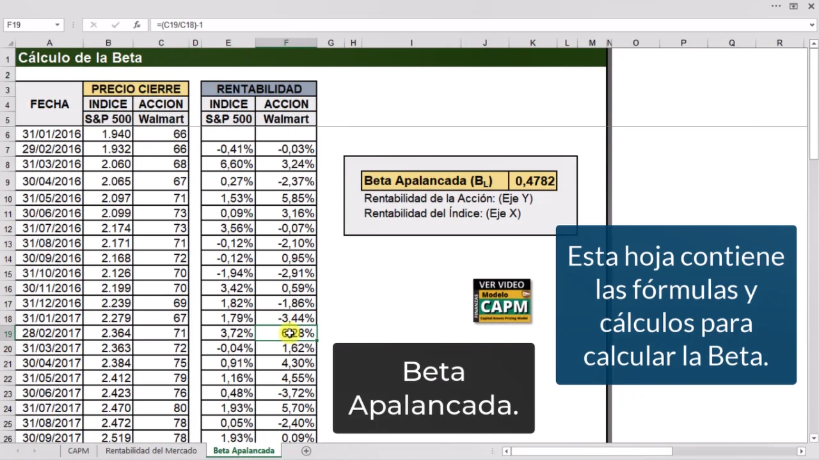Click the Enter checkmark icon in formula bar
Viewport: 819px width, 460px height.
(x=115, y=25)
